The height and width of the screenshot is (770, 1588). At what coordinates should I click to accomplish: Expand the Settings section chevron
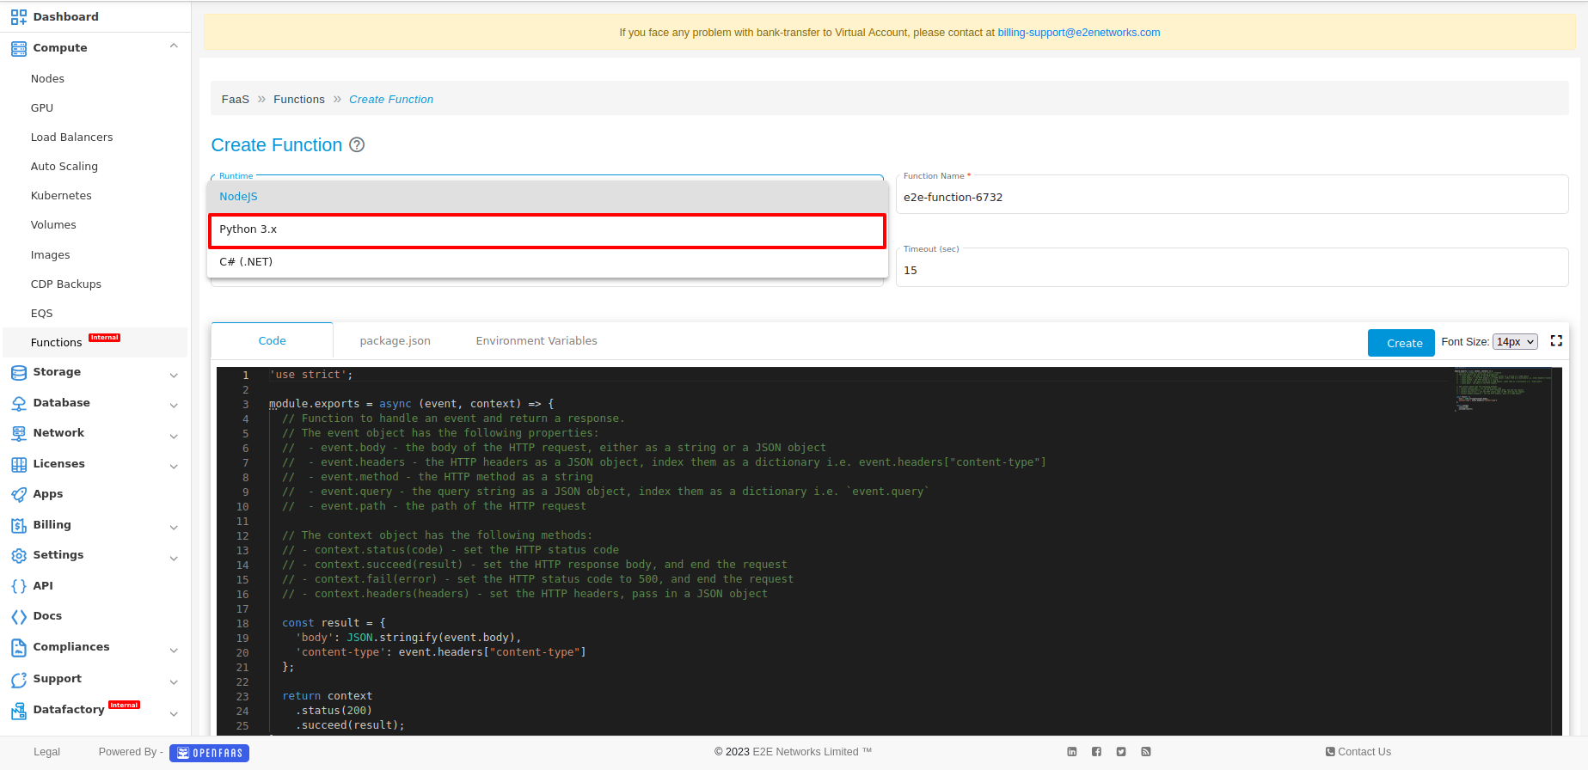point(174,558)
